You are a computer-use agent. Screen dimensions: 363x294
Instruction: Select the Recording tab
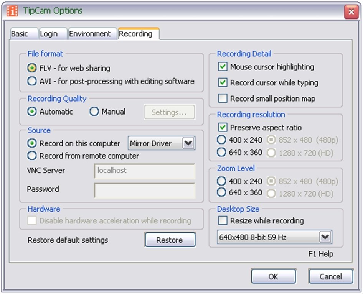pyautogui.click(x=139, y=34)
